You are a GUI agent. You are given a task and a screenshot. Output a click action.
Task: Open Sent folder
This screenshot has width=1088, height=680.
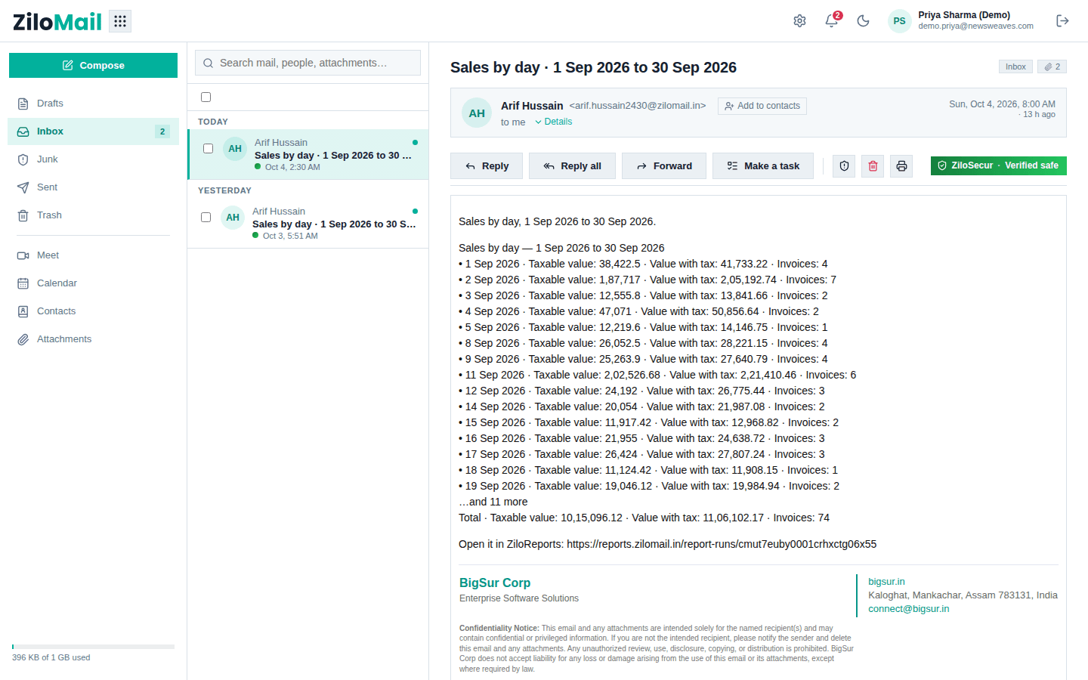(x=93, y=187)
